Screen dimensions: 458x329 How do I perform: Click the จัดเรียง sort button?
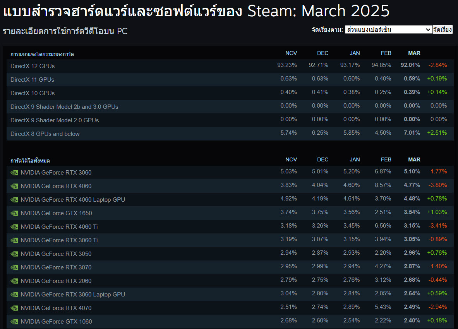tap(443, 29)
